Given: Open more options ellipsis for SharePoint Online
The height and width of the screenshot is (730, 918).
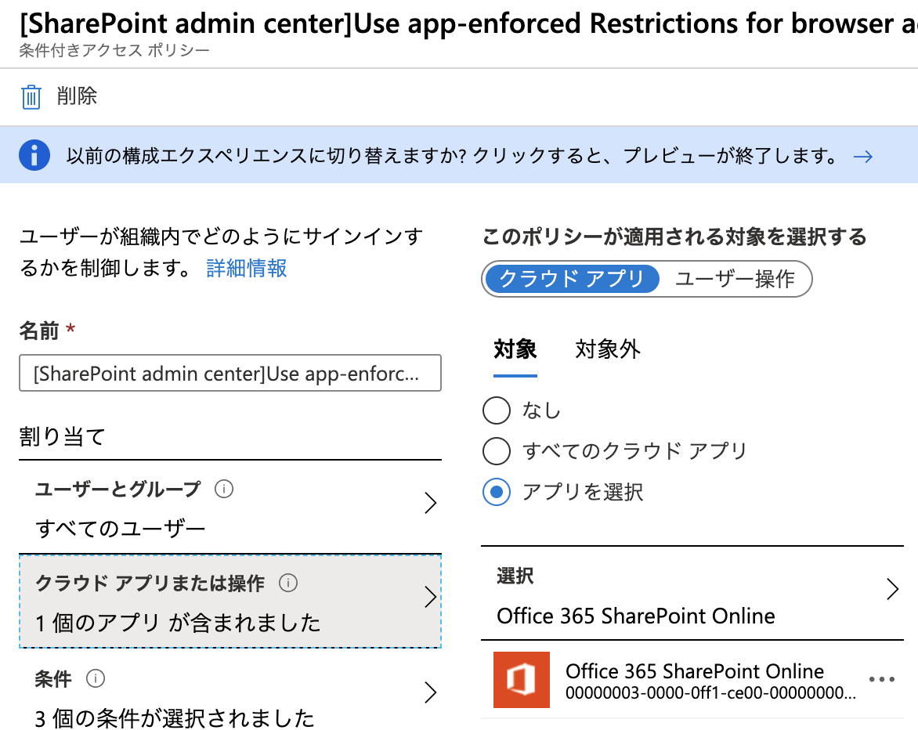Looking at the screenshot, I should (x=882, y=679).
